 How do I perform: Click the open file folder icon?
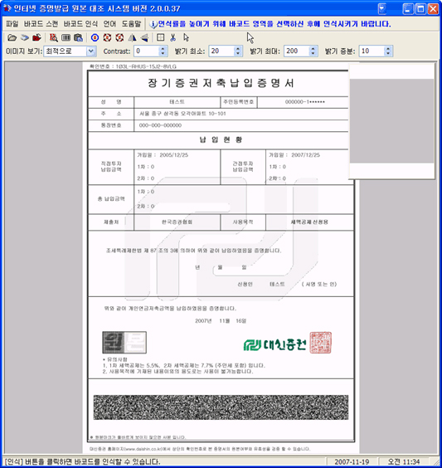pos(12,37)
